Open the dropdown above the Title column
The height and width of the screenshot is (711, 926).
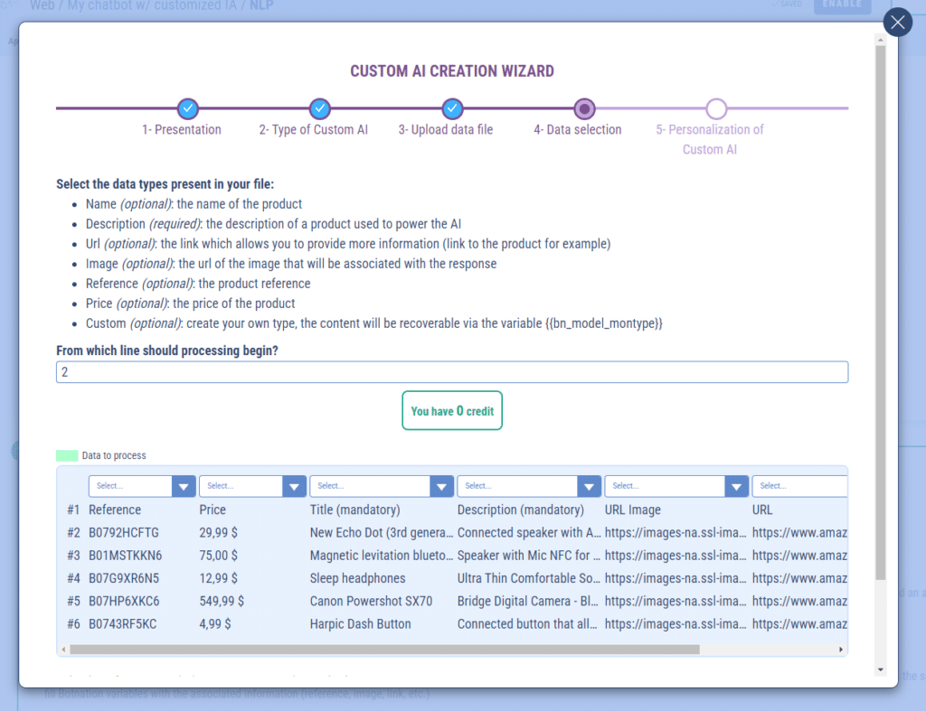click(381, 486)
